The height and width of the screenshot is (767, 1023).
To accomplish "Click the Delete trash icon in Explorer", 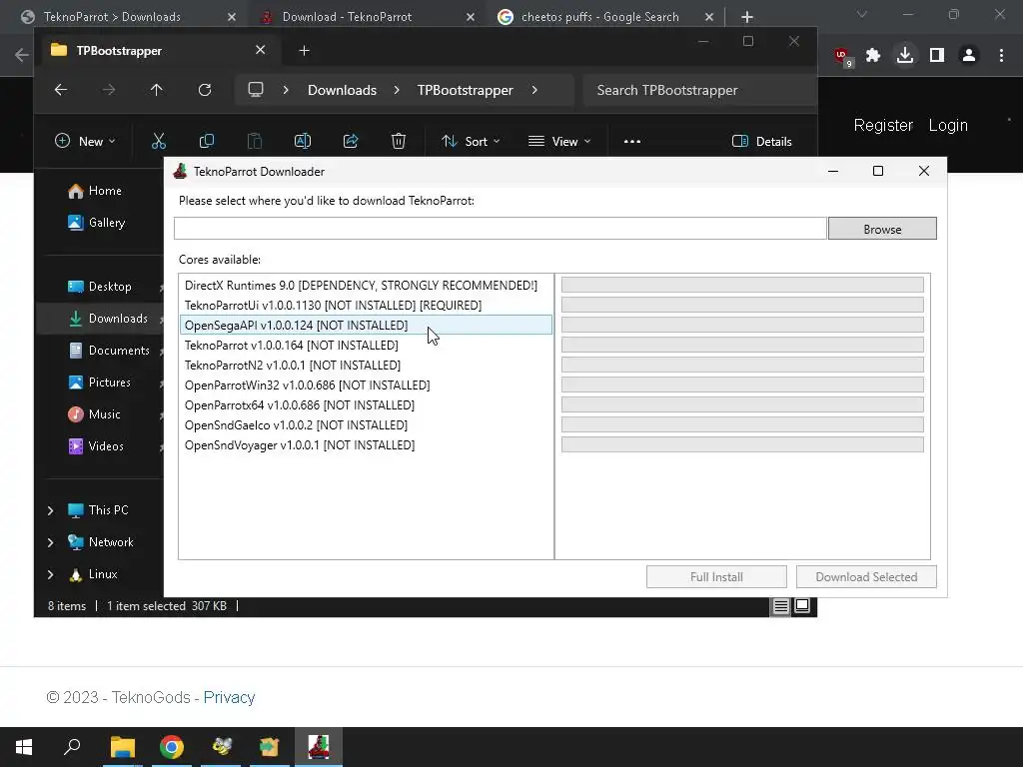I will click(399, 141).
